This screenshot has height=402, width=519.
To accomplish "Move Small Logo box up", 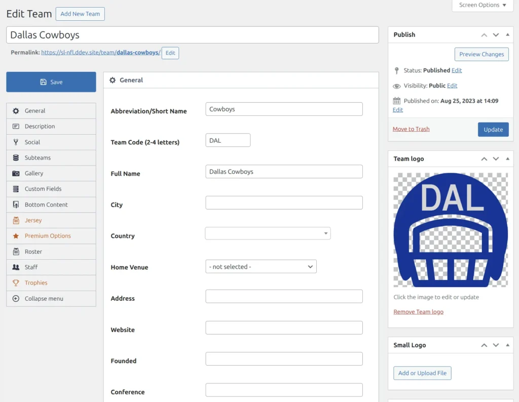I will pos(484,345).
